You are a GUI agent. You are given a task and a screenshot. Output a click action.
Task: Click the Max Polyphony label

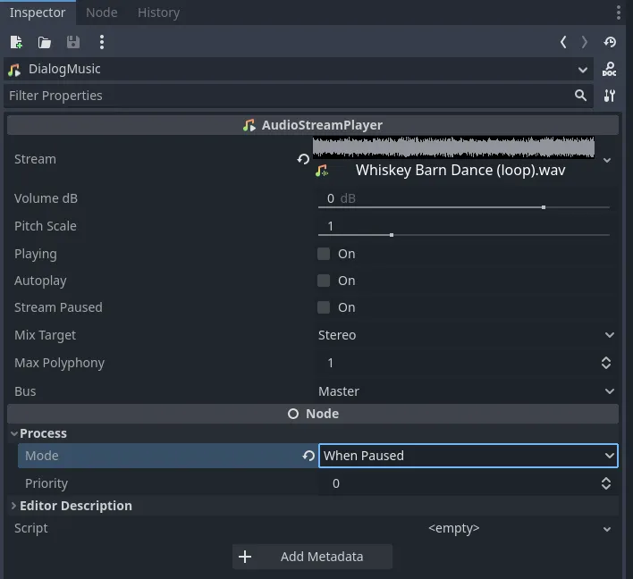pyautogui.click(x=59, y=363)
